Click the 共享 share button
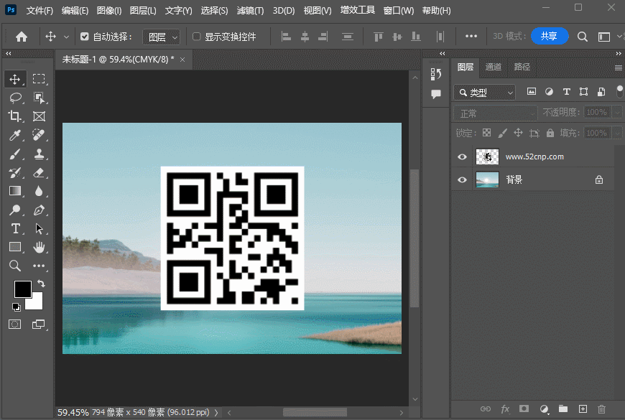Viewport: 625px width, 420px height. tap(549, 37)
